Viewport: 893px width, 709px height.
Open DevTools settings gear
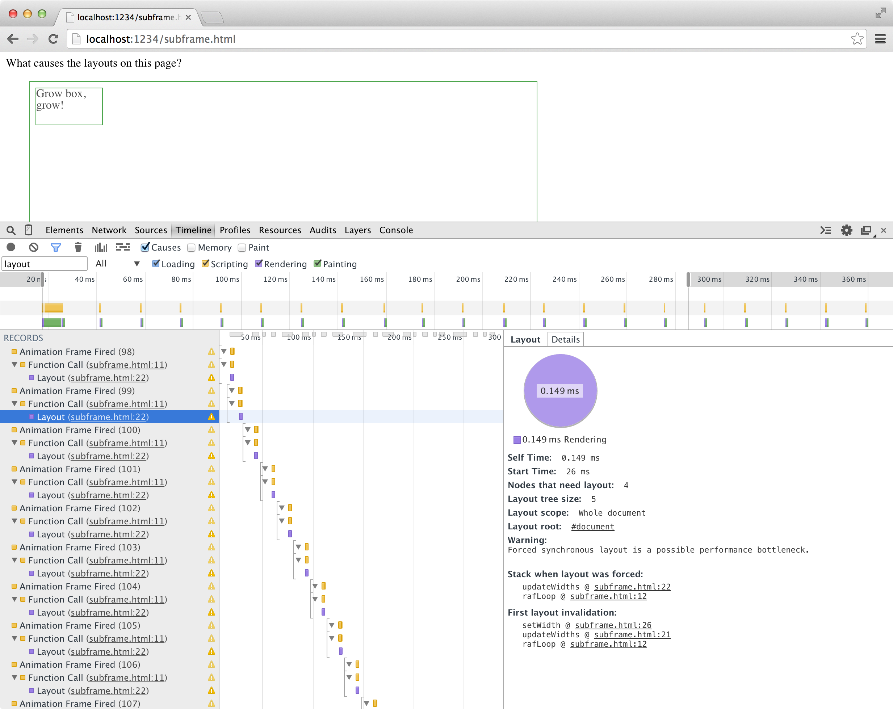point(846,230)
